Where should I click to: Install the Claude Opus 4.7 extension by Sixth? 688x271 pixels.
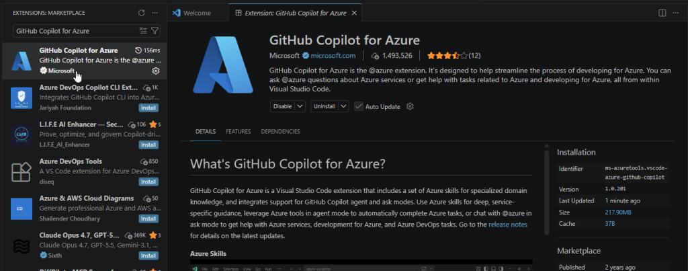pyautogui.click(x=148, y=255)
